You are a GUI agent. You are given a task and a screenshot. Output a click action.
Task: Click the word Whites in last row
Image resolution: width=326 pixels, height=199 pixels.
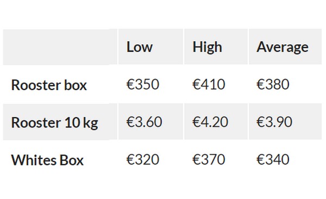point(34,160)
